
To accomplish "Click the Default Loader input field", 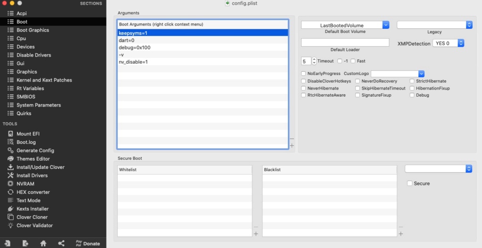I will pos(345,42).
